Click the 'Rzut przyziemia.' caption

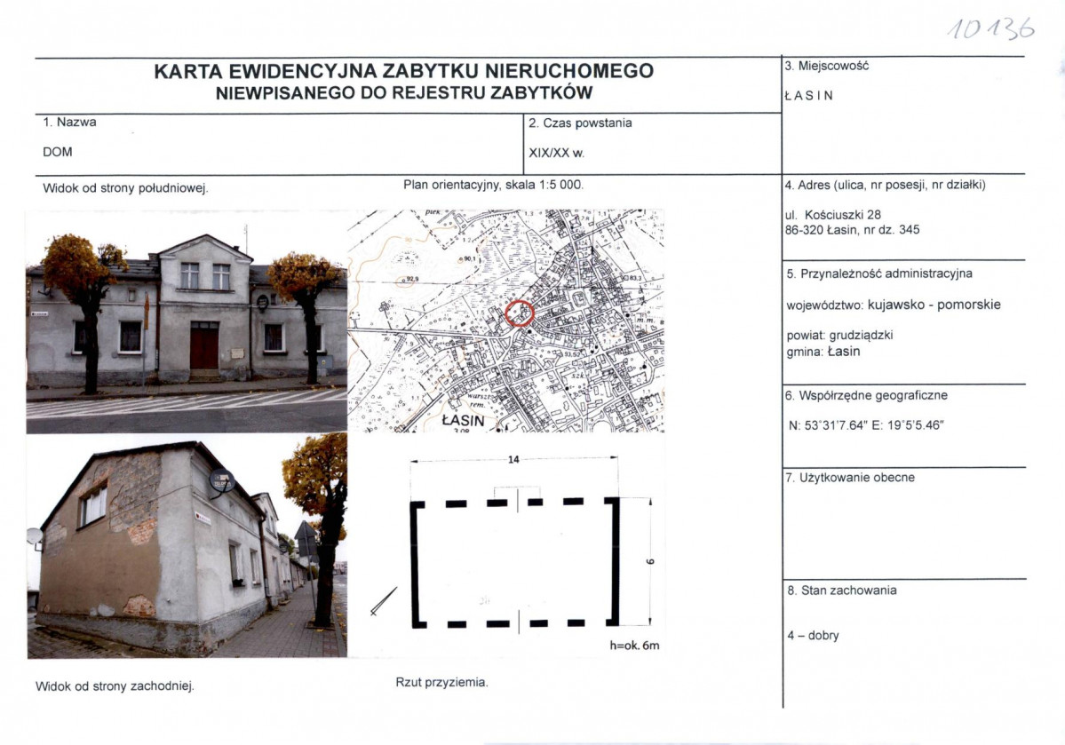tap(441, 683)
